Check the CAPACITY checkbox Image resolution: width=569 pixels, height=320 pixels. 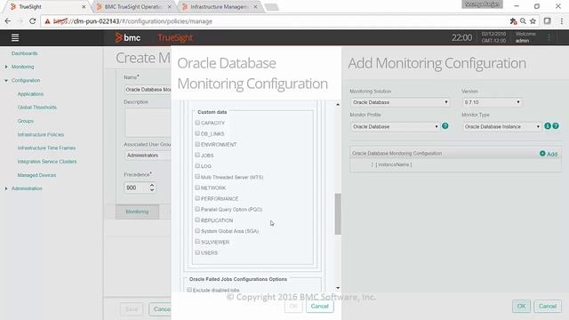click(197, 123)
